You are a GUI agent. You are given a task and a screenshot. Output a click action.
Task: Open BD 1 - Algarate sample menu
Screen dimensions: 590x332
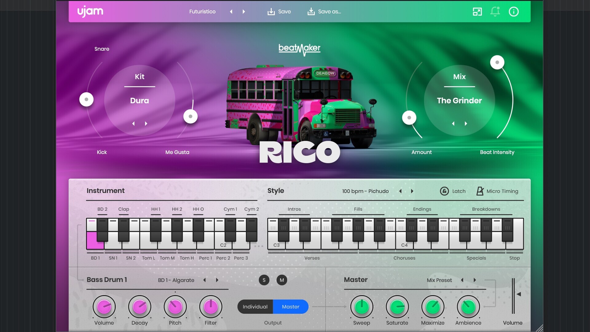(176, 280)
